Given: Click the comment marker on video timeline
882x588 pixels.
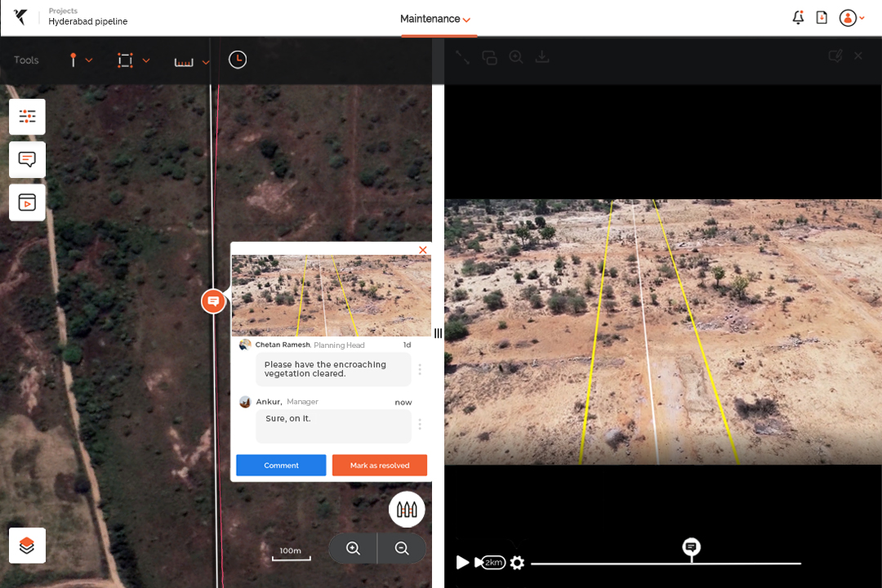Looking at the screenshot, I should pyautogui.click(x=692, y=546).
